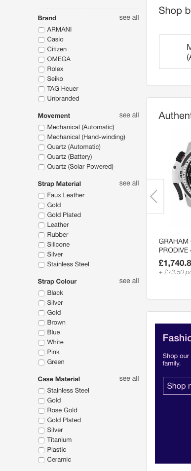Viewport: 191px width, 471px height.
Task: Expand Brand list with see all
Action: coord(129,17)
